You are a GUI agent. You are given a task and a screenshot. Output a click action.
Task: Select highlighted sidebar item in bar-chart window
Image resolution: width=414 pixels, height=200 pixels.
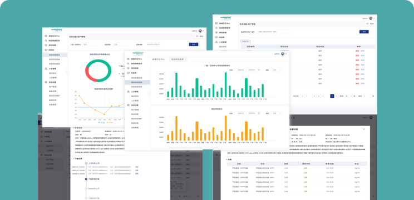pos(137,82)
